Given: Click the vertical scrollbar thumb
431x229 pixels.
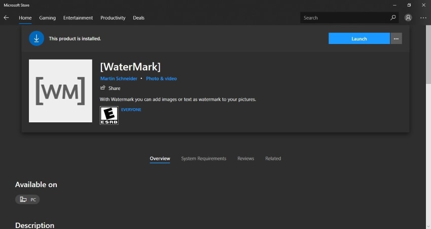Looking at the screenshot, I should [x=428, y=55].
